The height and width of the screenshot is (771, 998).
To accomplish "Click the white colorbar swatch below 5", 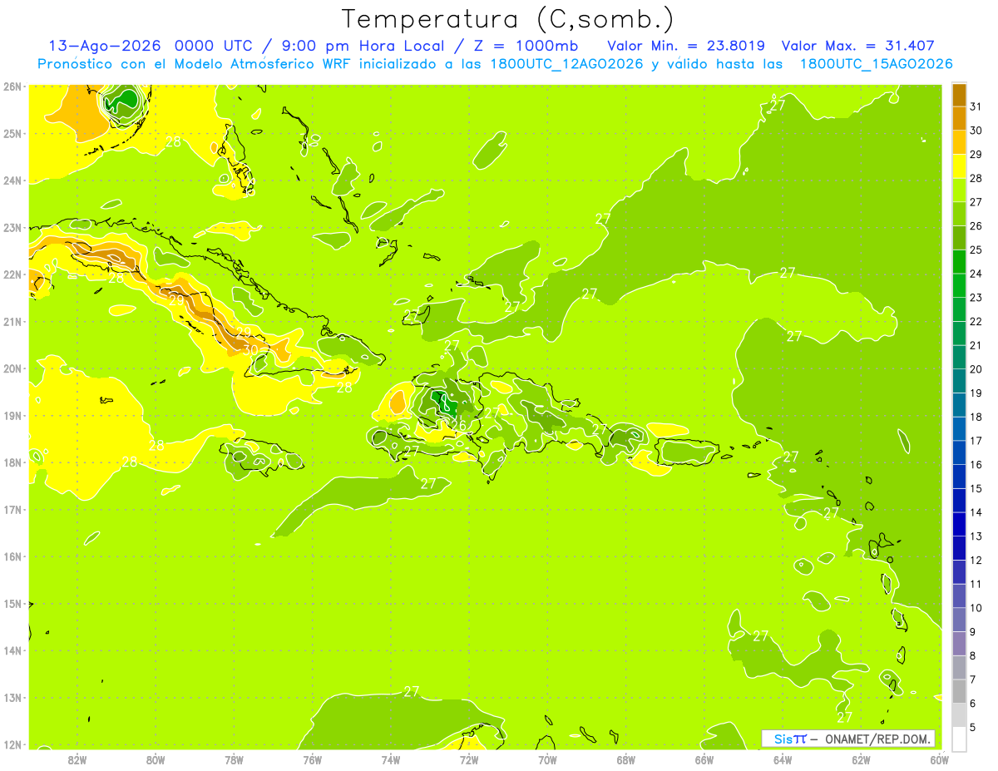I will click(x=959, y=739).
